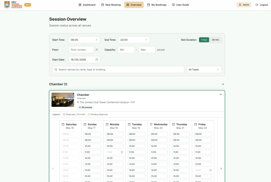The height and width of the screenshot is (182, 271).
Task: Select Thursday 08:00 slot
Action: click(x=181, y=134)
